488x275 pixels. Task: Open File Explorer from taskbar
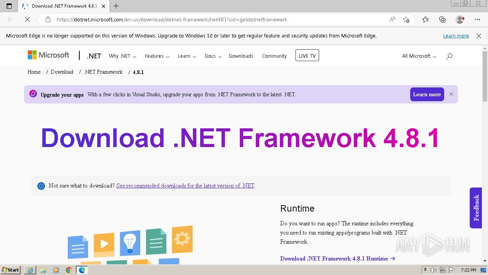[43, 270]
